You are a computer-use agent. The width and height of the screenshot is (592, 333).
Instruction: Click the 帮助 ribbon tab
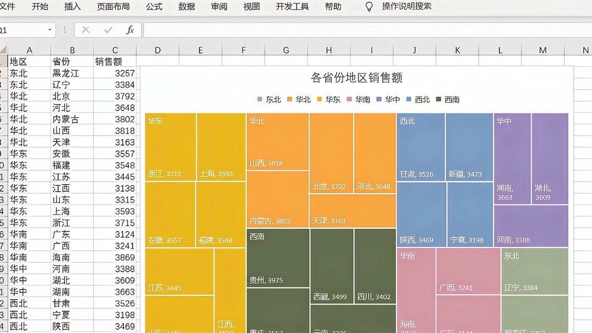[x=333, y=7]
